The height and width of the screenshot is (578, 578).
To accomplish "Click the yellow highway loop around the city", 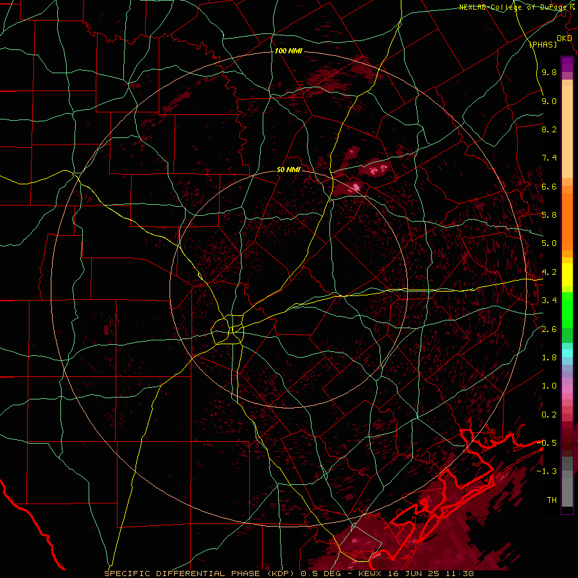I will point(228,329).
